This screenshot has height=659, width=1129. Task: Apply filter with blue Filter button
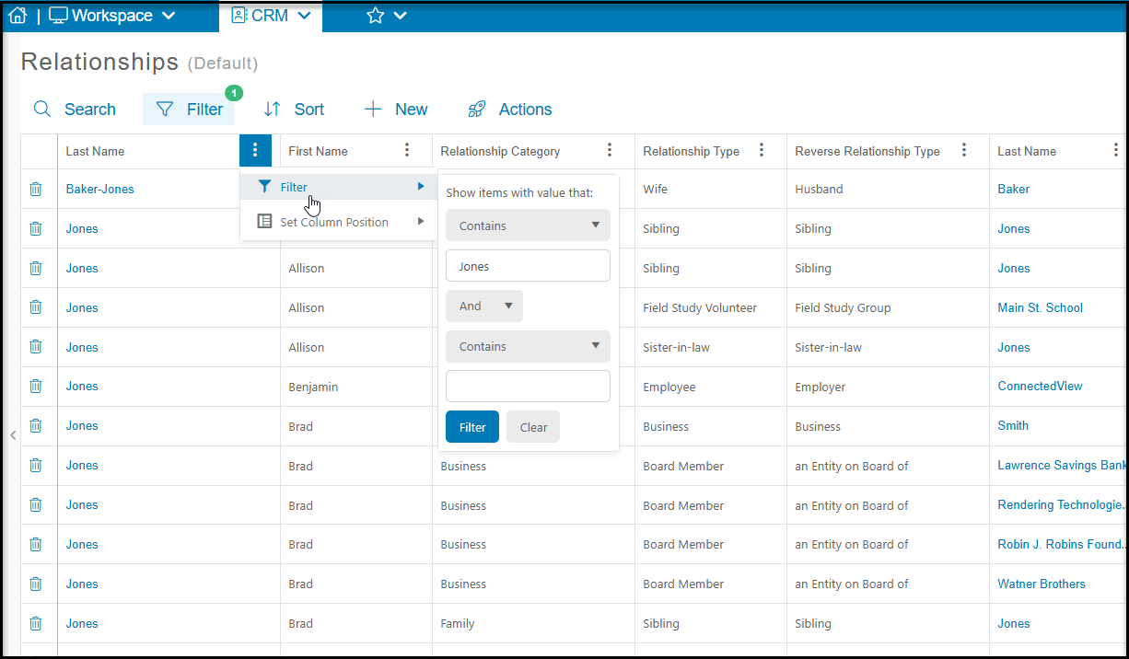coord(472,427)
